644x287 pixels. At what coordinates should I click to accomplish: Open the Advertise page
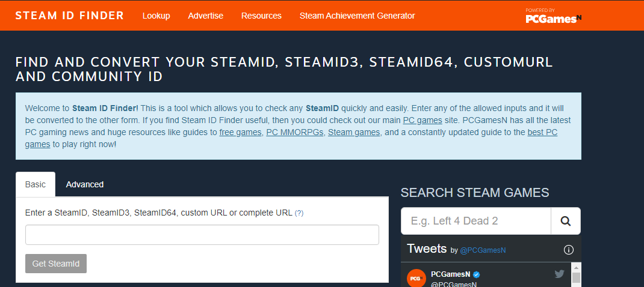point(205,16)
